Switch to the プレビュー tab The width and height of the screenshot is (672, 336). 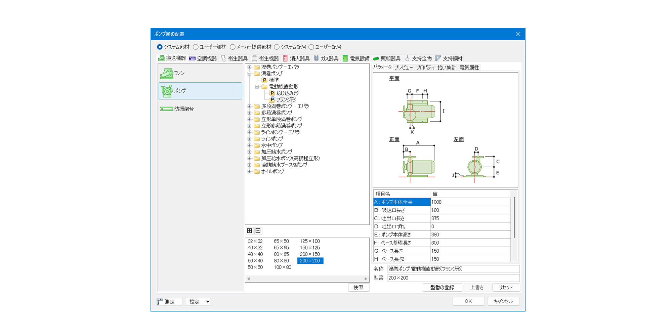pyautogui.click(x=404, y=68)
